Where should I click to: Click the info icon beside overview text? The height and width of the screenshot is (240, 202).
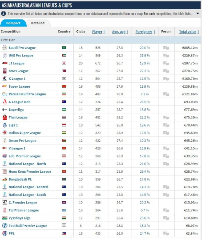[3, 14]
